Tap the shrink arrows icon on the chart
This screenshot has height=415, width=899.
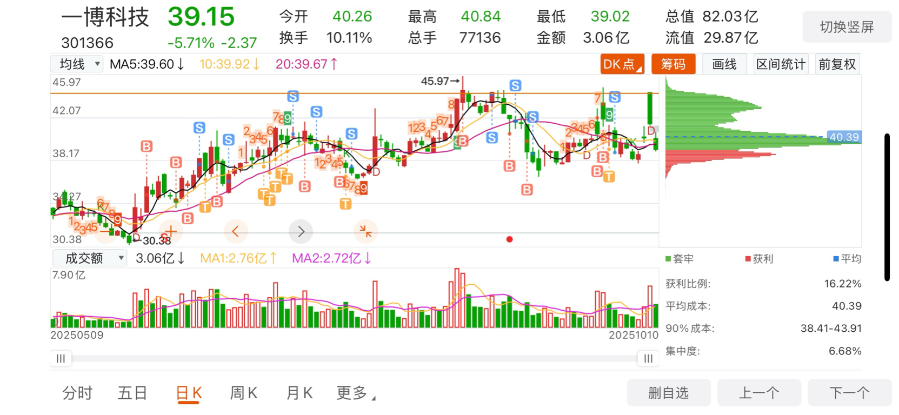(366, 232)
